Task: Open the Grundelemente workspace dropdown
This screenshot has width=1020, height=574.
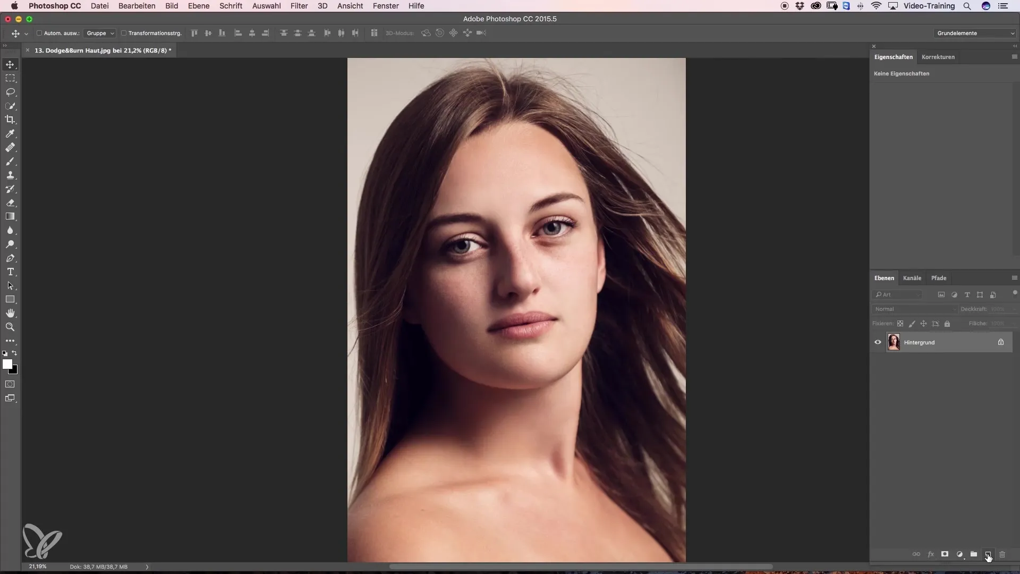Action: click(x=975, y=33)
